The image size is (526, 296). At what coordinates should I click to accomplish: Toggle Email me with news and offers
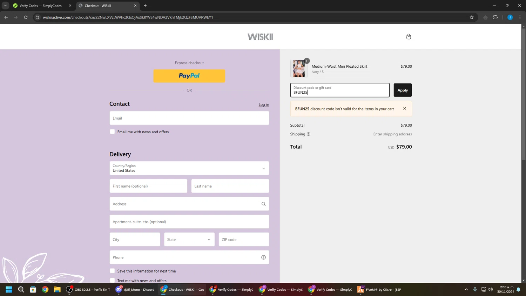112,132
